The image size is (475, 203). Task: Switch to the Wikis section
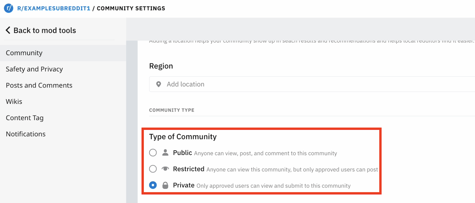(x=14, y=102)
